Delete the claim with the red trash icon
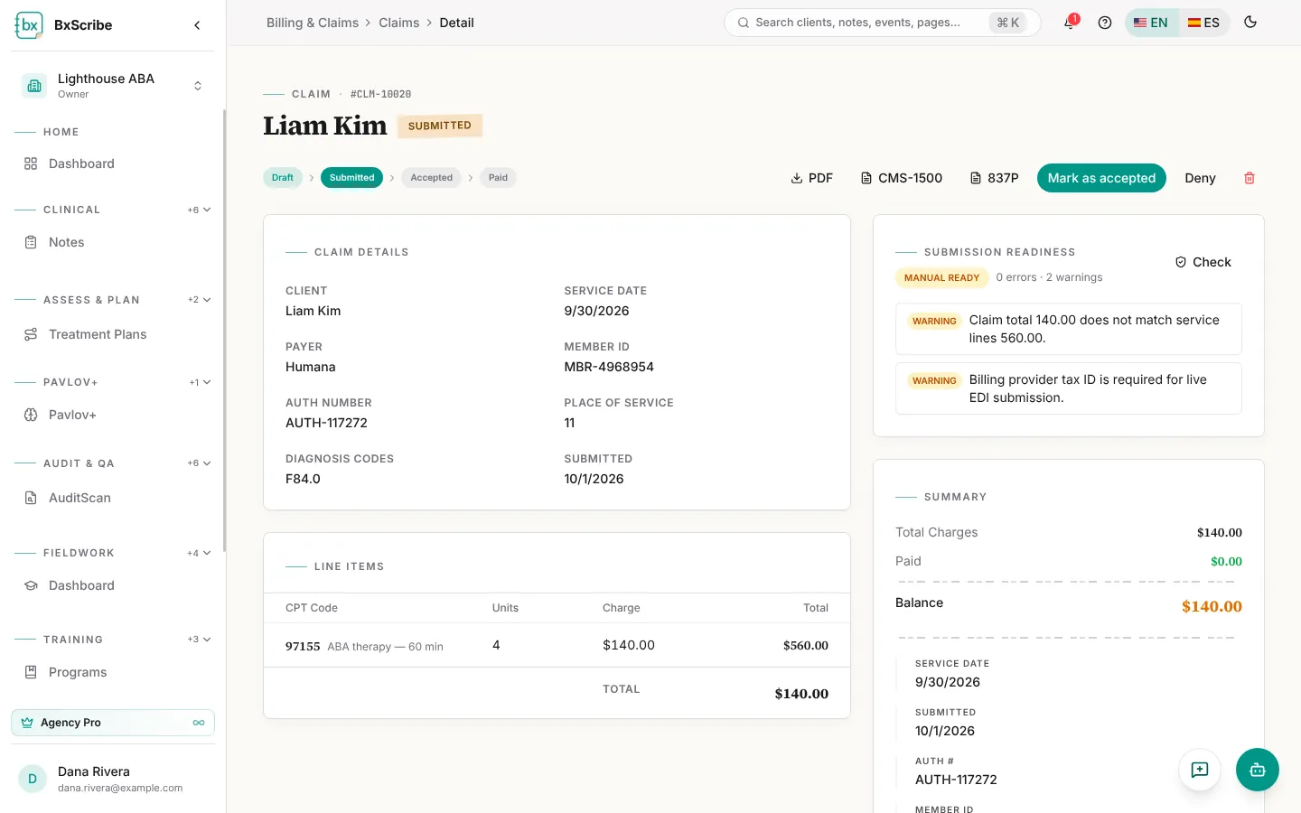This screenshot has width=1301, height=813. [1250, 178]
